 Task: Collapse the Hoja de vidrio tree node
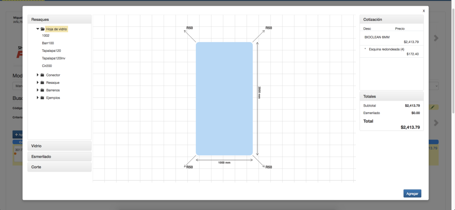pyautogui.click(x=38, y=29)
